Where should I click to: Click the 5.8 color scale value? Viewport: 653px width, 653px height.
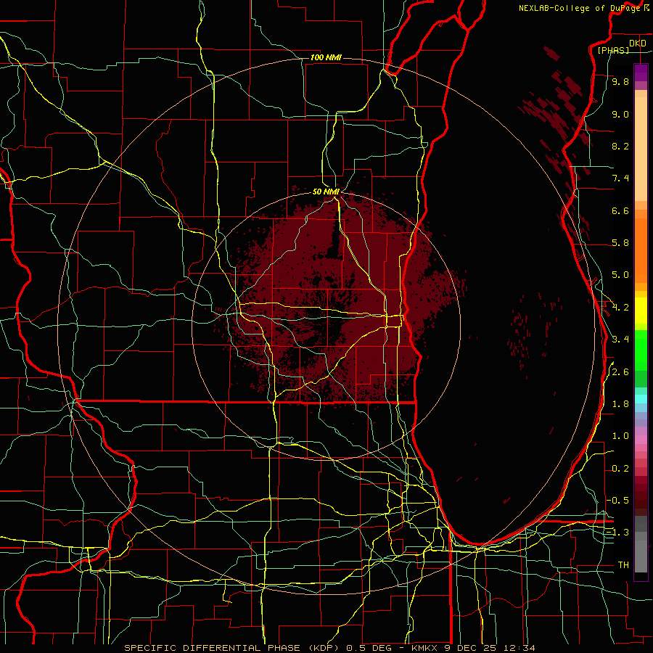click(x=620, y=243)
